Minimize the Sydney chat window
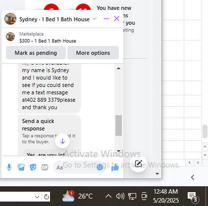The height and width of the screenshot is (206, 208). pyautogui.click(x=106, y=19)
